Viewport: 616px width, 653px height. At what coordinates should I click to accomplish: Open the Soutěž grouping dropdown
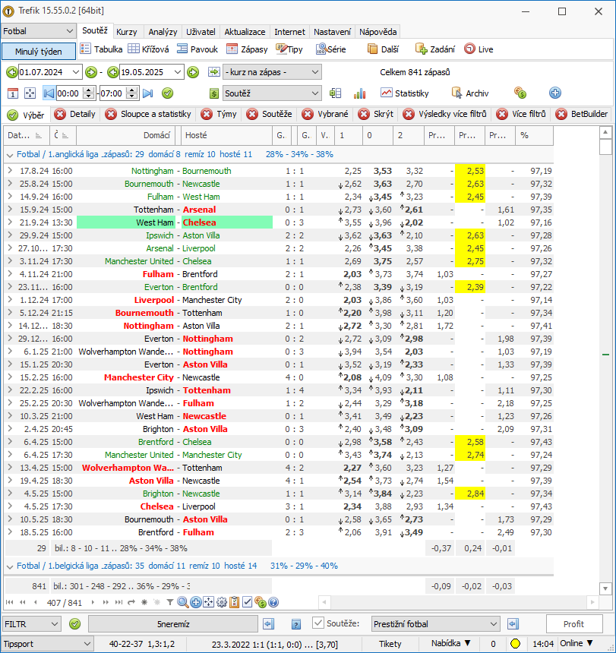pos(273,93)
